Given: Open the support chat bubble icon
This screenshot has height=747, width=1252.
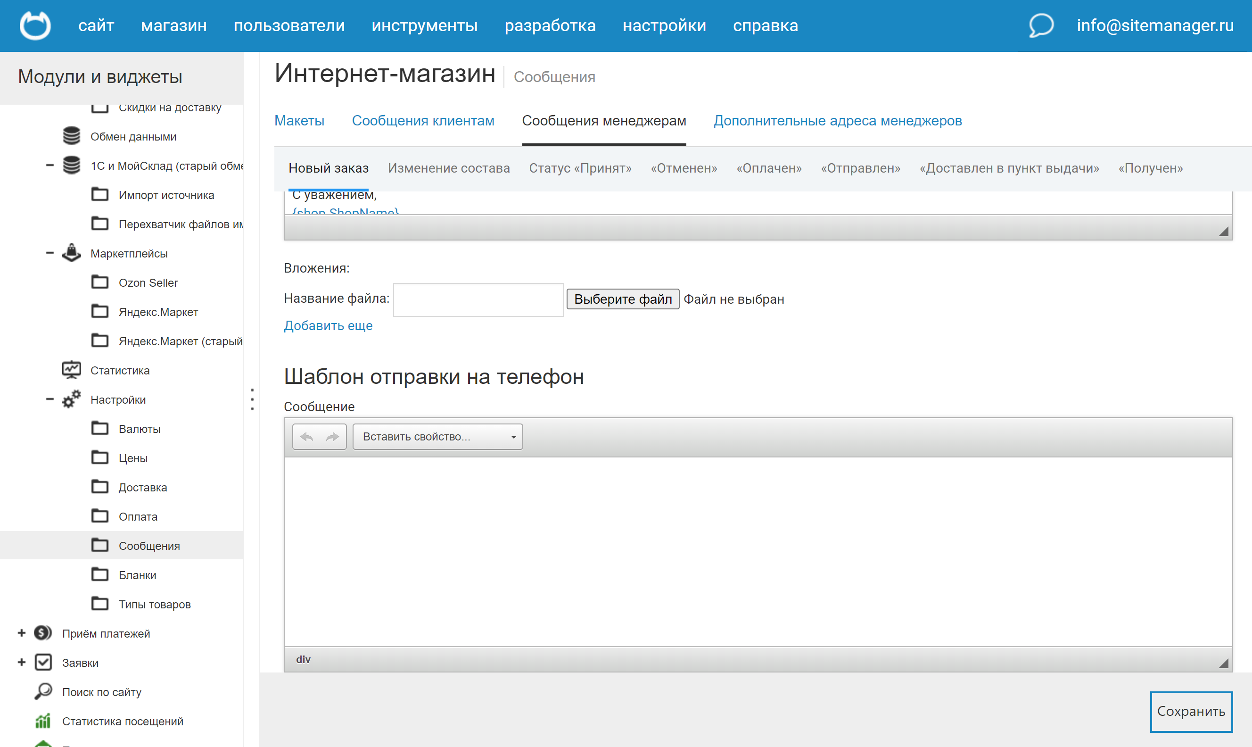Looking at the screenshot, I should [x=1041, y=25].
